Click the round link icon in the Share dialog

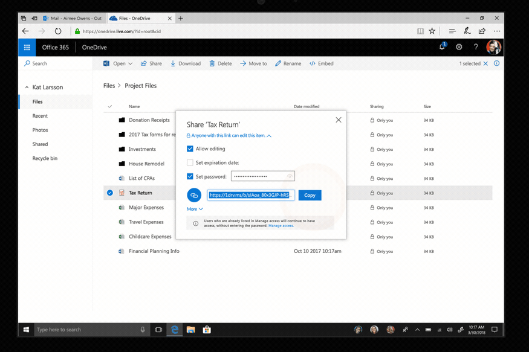tap(194, 195)
